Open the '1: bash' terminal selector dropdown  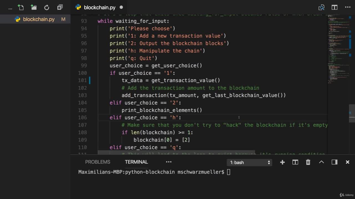250,163
